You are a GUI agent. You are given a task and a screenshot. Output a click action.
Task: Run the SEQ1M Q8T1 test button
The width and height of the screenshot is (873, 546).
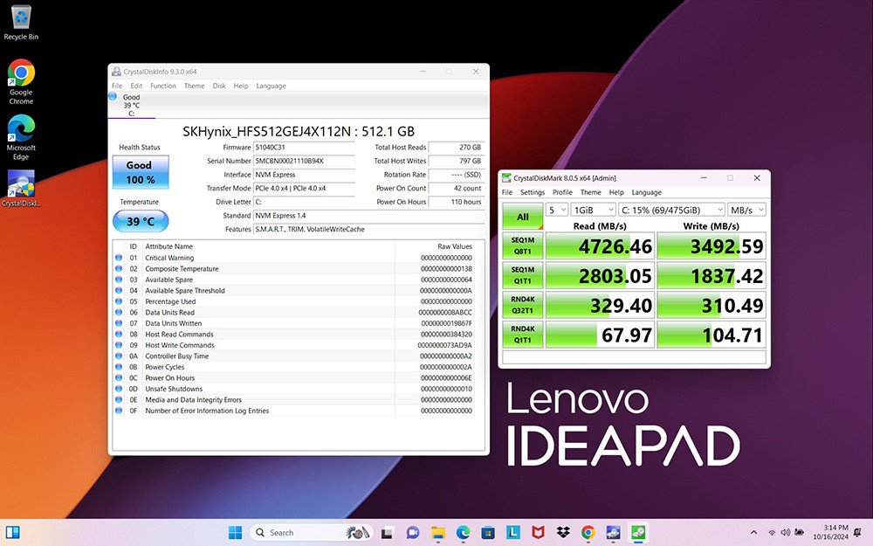tap(522, 246)
